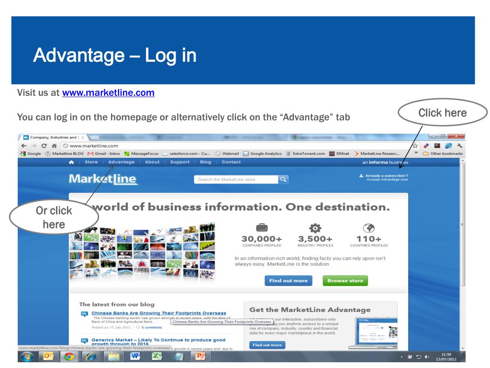The height and width of the screenshot is (368, 490).
Task: Click the image collage thumbnail
Action: tap(142, 251)
